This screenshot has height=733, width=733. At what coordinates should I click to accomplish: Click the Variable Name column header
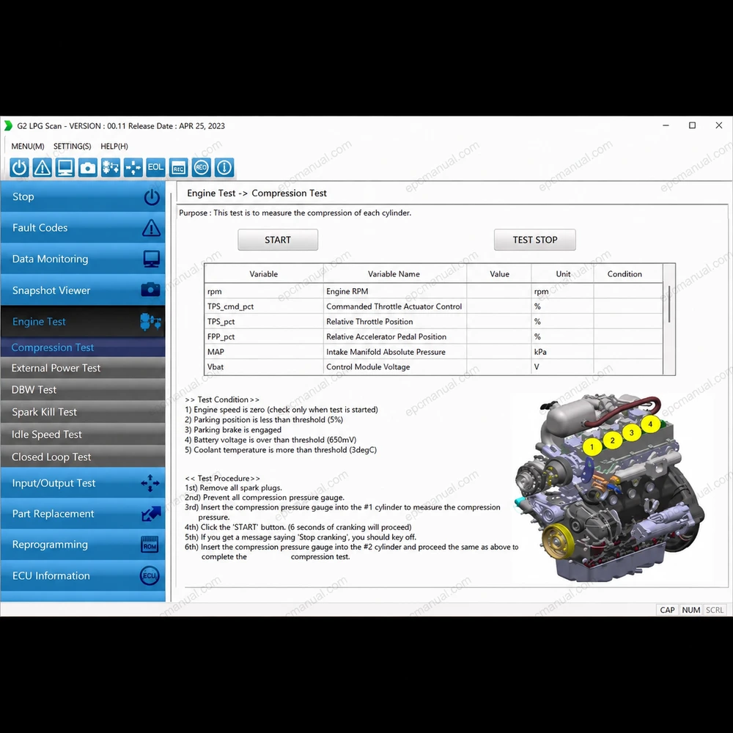coord(394,274)
